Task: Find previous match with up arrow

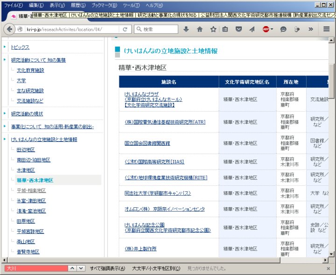Action: click(72, 268)
